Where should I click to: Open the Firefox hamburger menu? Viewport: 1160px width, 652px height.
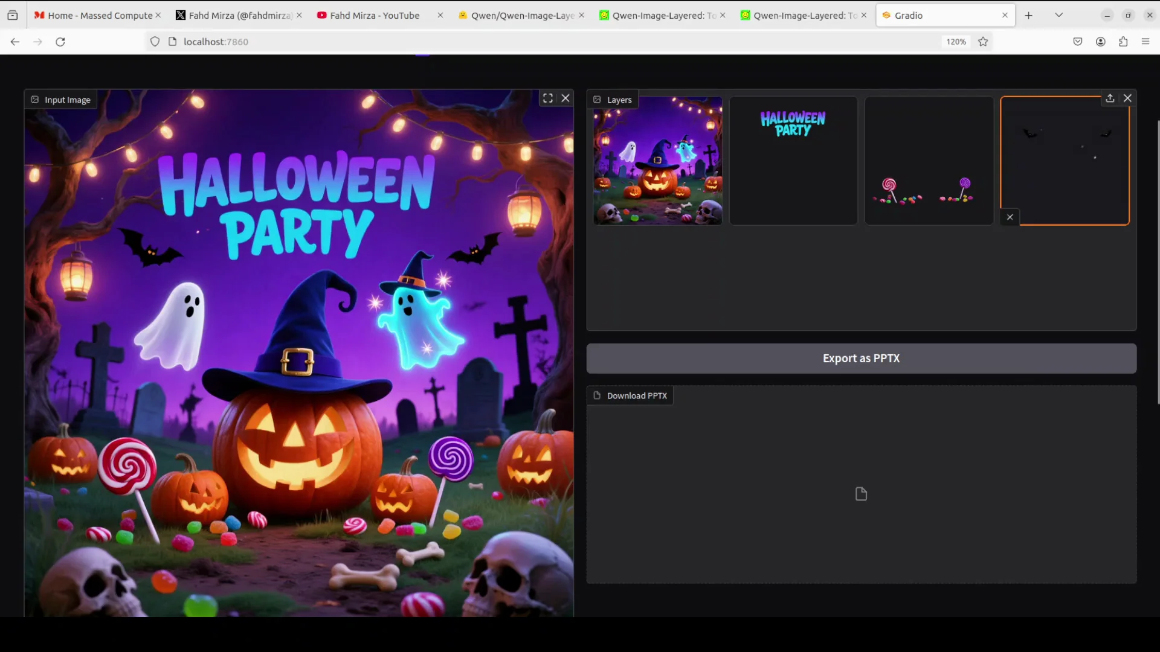(1145, 42)
